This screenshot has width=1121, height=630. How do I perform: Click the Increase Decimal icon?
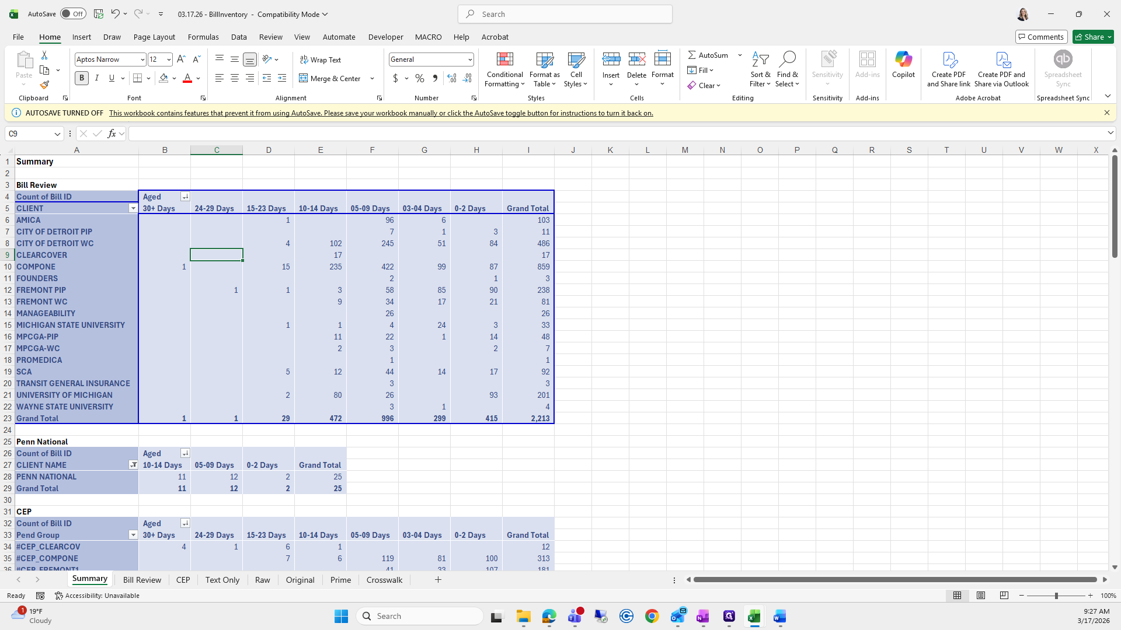click(x=451, y=78)
